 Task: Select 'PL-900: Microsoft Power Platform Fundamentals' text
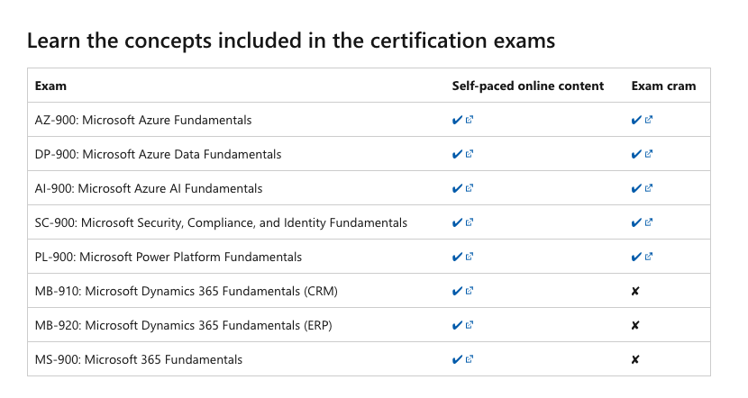tap(169, 257)
